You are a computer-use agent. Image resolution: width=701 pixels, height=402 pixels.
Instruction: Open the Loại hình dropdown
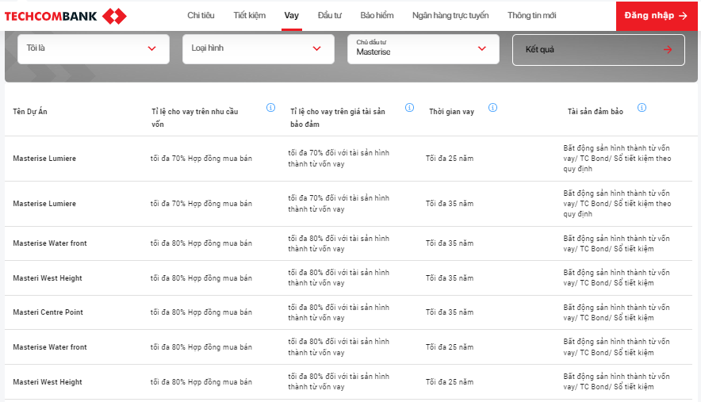259,48
